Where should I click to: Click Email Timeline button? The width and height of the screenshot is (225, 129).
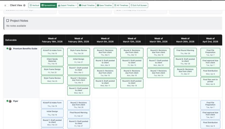tap(87, 5)
